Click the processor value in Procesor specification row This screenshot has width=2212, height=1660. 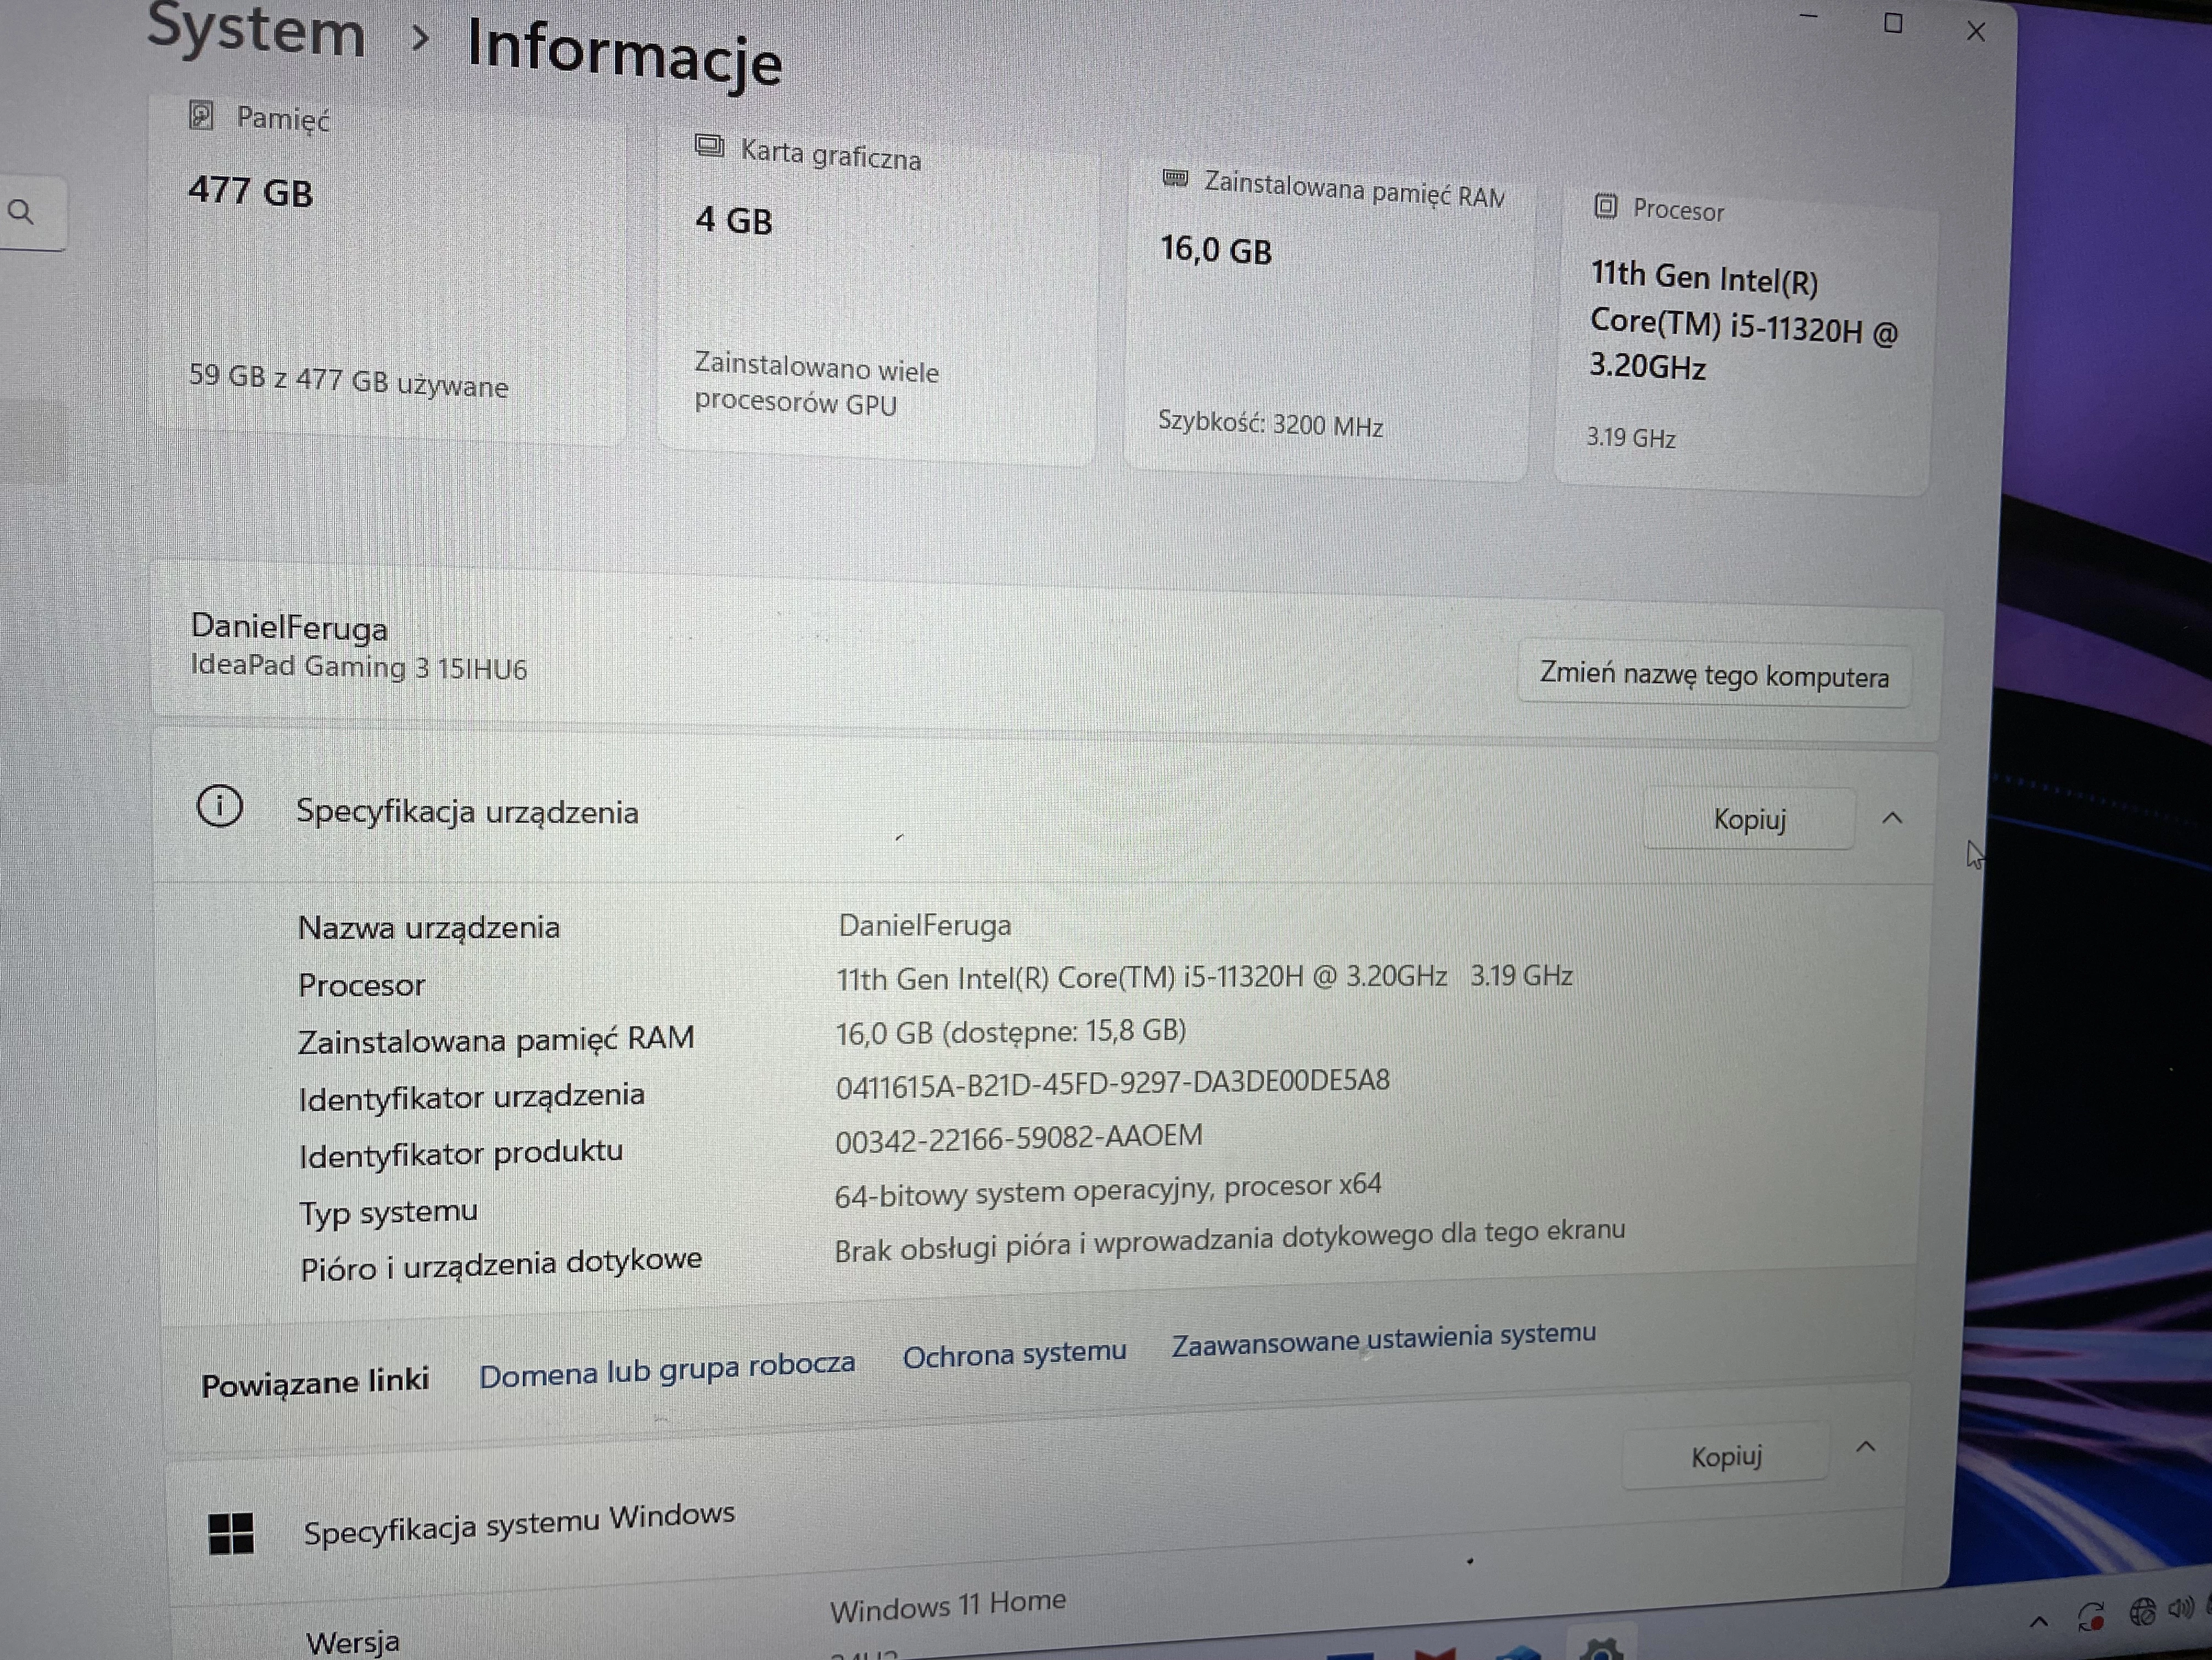(x=1204, y=977)
